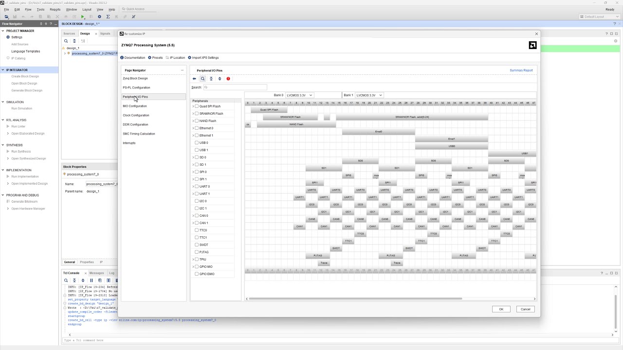Check GPIO EMIO checkbox
Screen dimensions: 623x350
[197, 274]
